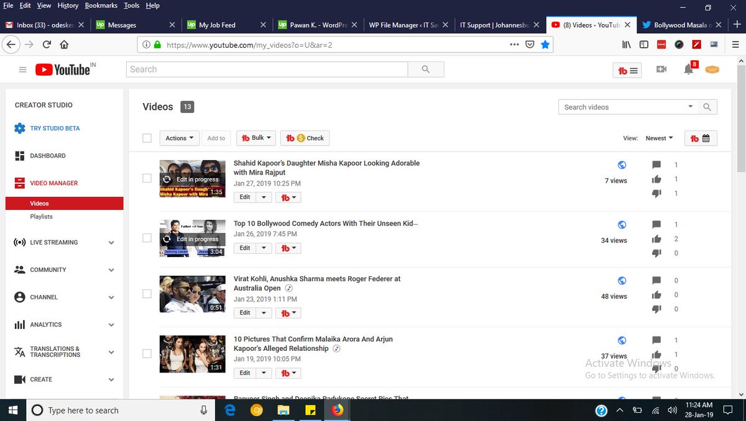
Task: Open the TubeBuddy menu in header
Action: (x=627, y=71)
